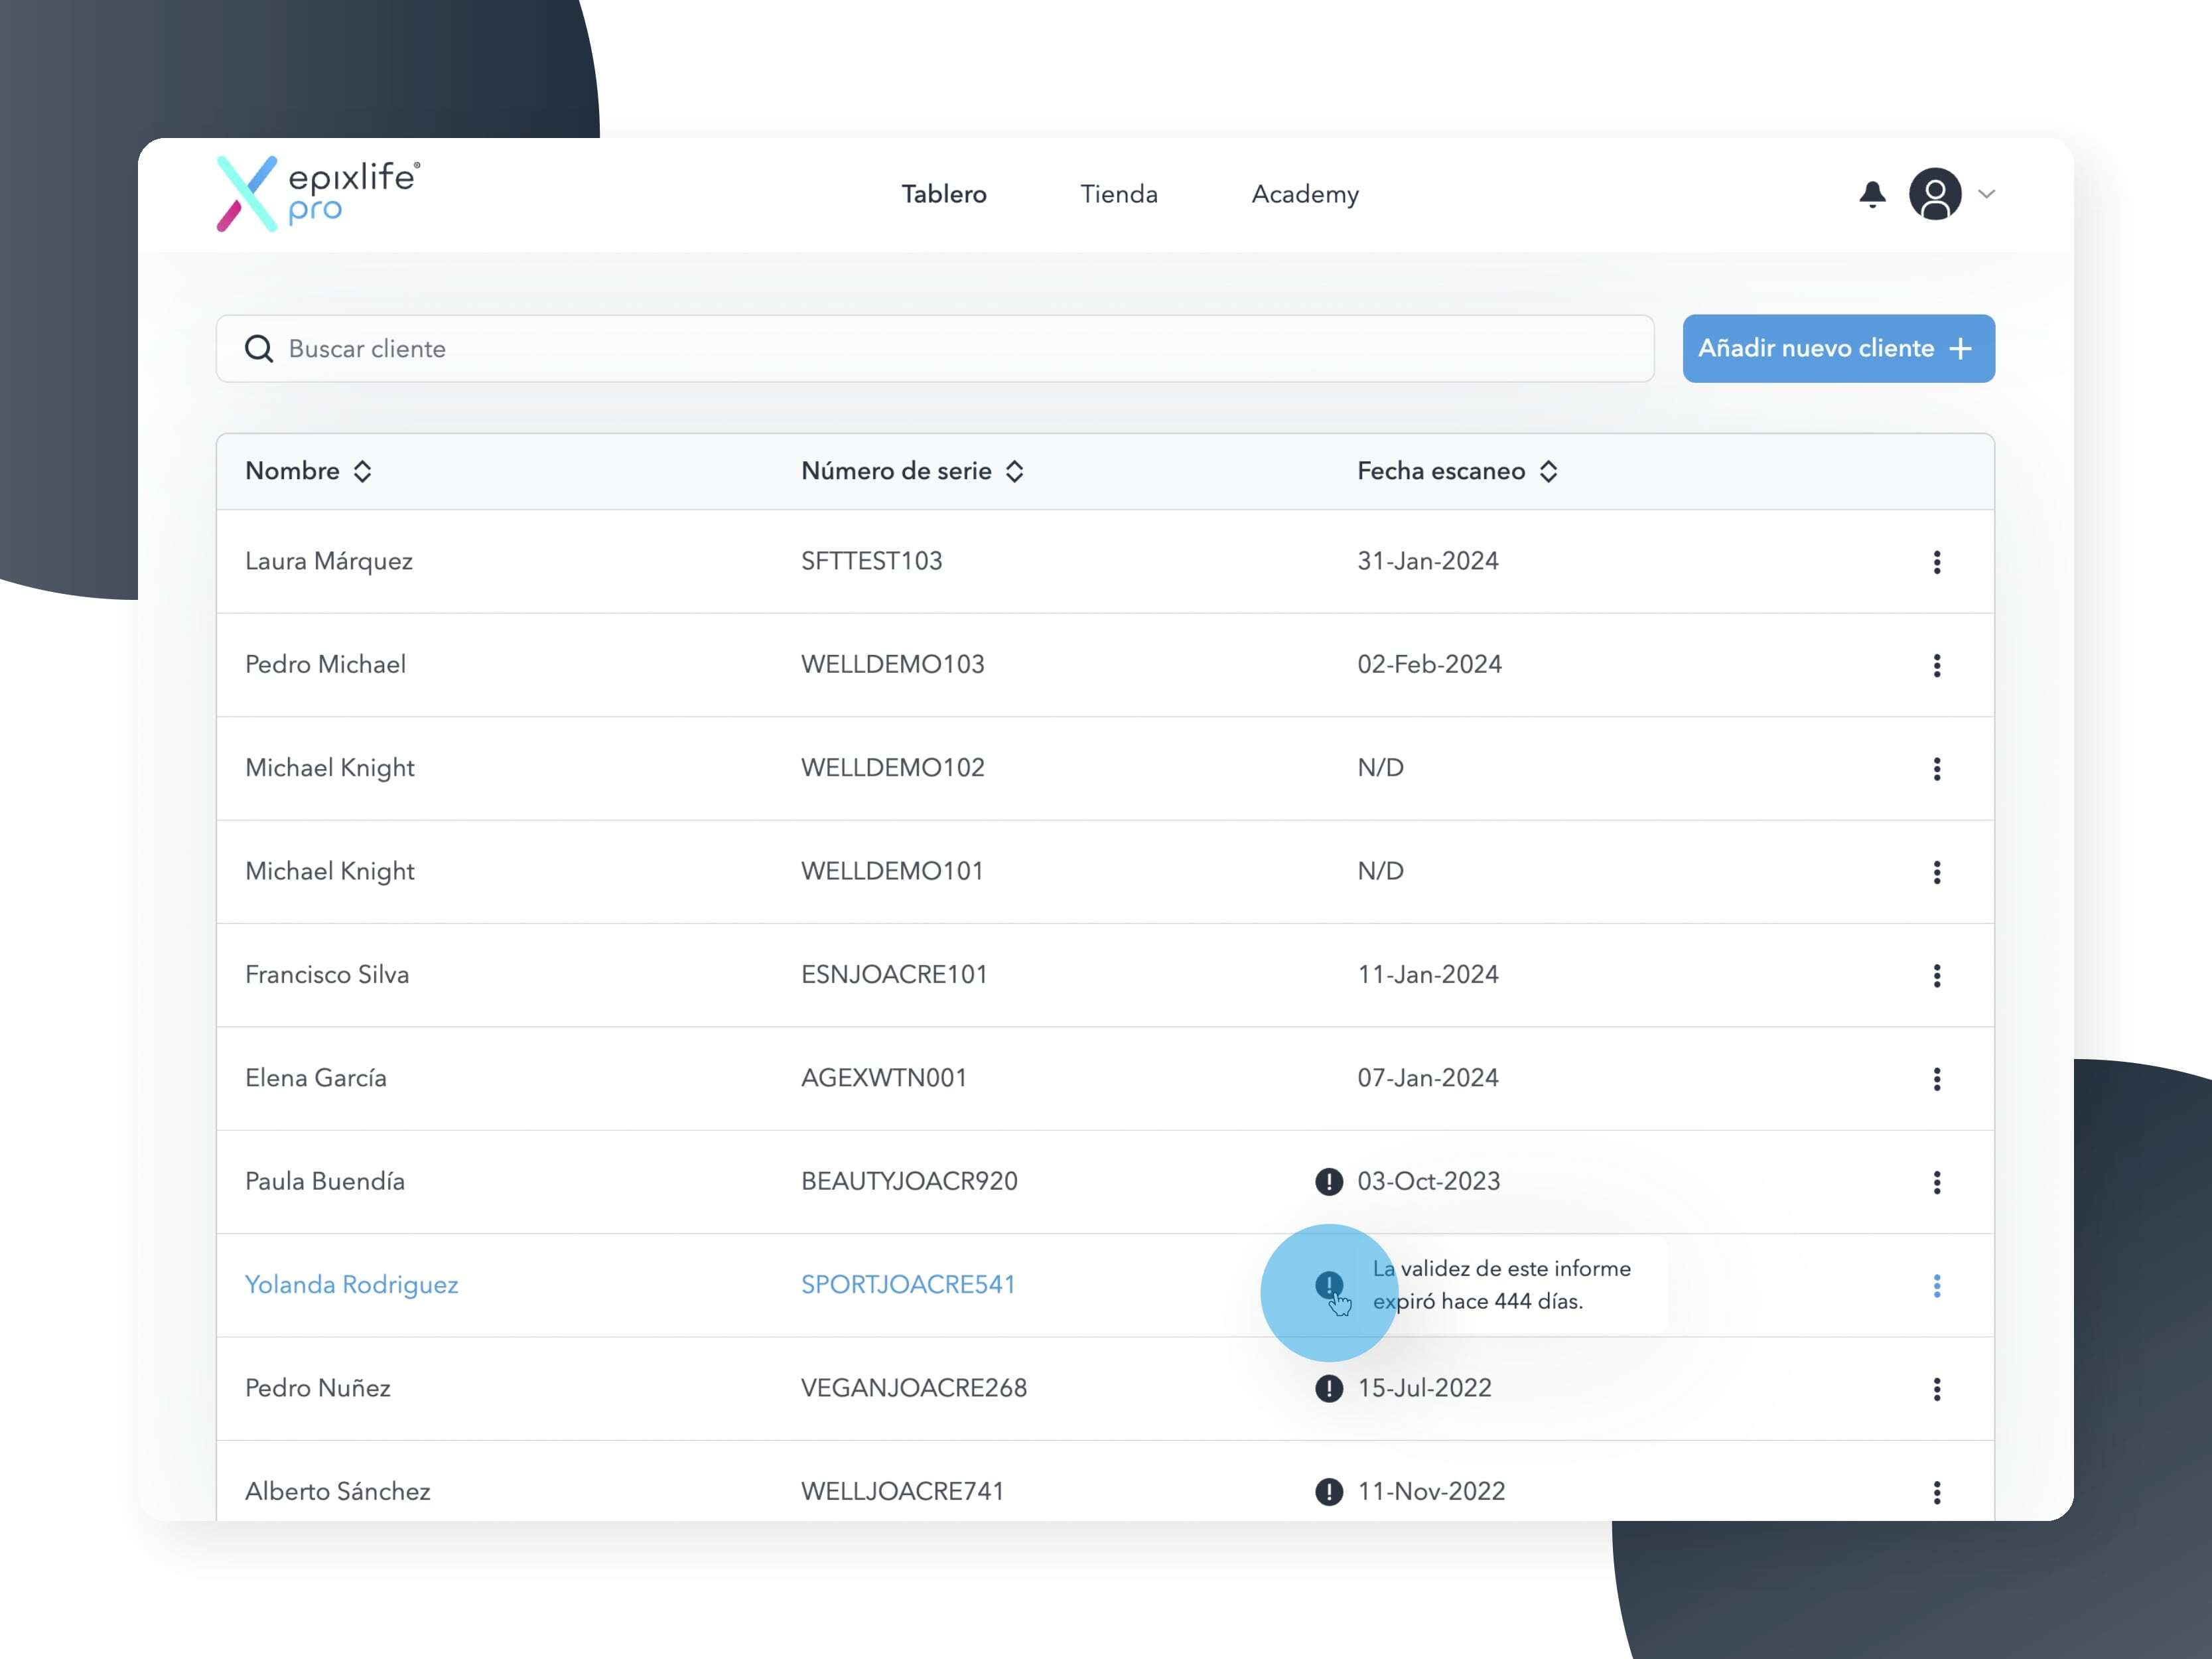Select the Paula Buendía name
Viewport: 2212px width, 1659px height.
[325, 1181]
